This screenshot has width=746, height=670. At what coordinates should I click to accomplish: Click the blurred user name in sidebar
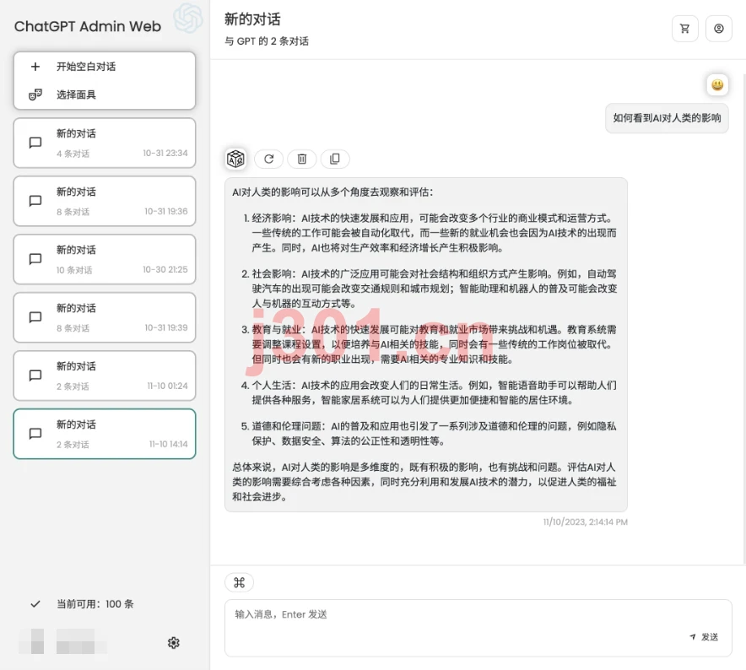click(x=81, y=641)
